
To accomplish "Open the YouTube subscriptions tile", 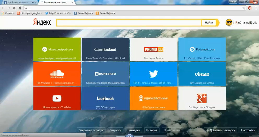I will tap(57, 98).
